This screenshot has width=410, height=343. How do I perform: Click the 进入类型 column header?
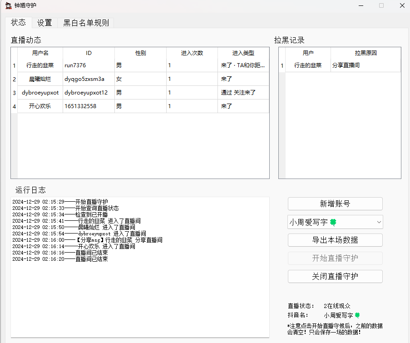click(243, 53)
